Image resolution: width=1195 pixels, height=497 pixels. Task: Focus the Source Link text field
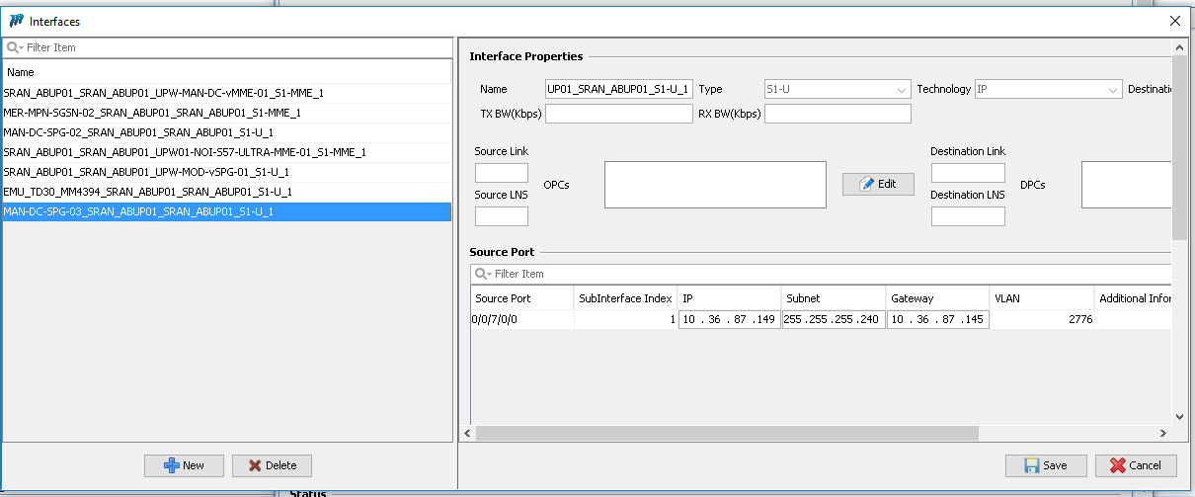[x=501, y=173]
